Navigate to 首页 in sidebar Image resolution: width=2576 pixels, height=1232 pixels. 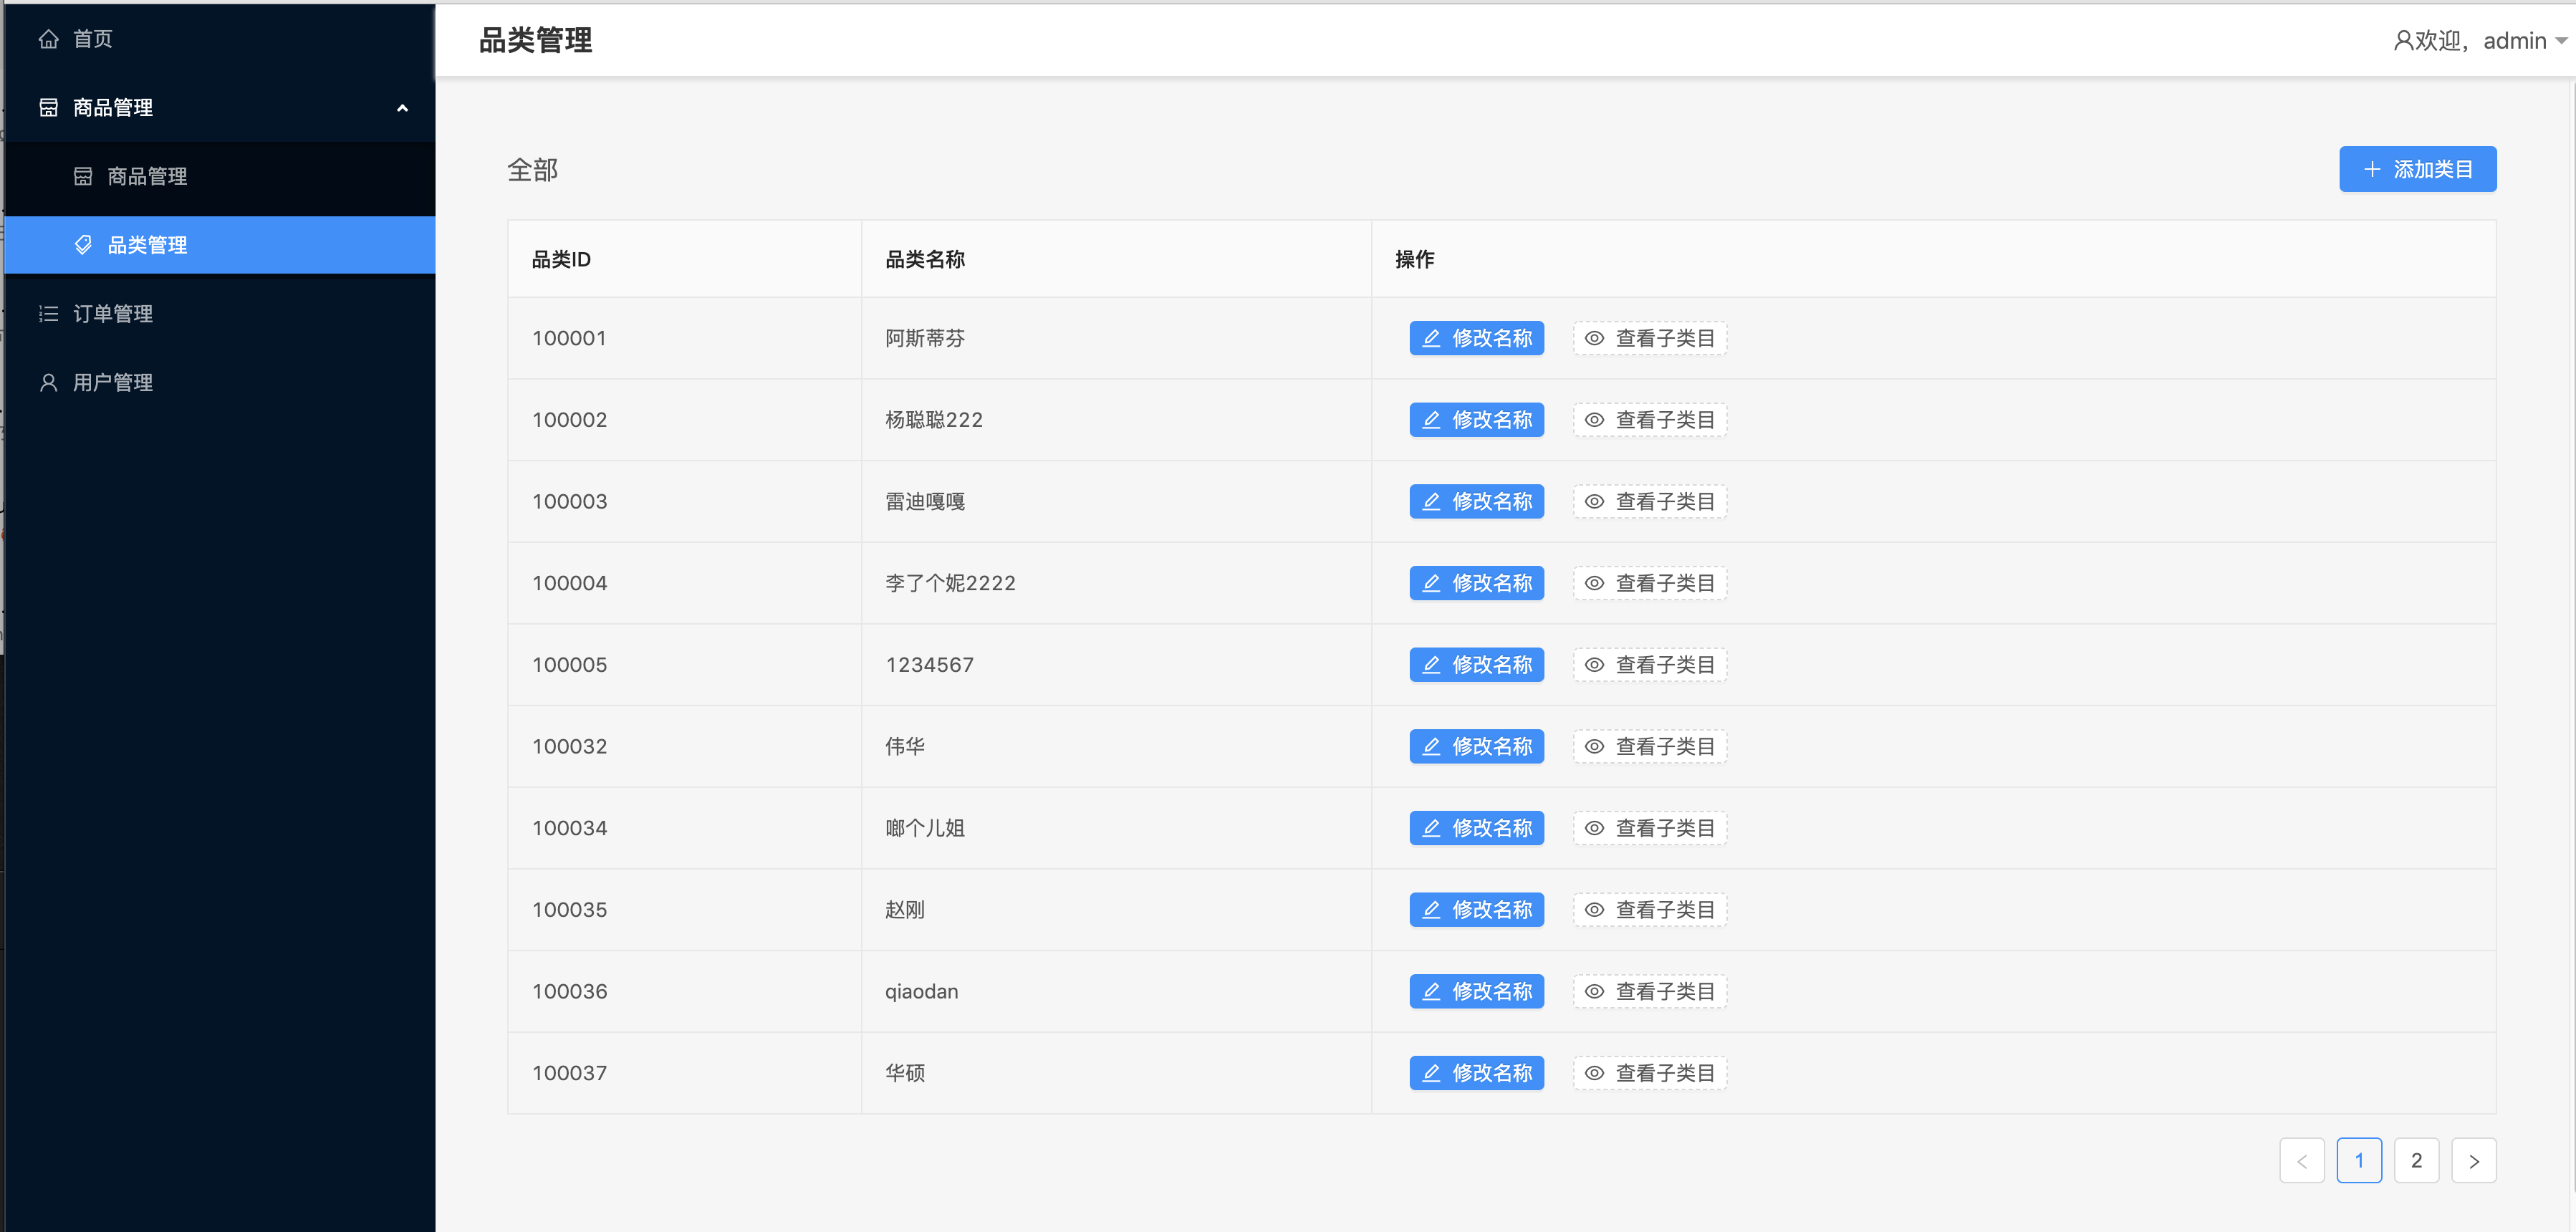[92, 39]
